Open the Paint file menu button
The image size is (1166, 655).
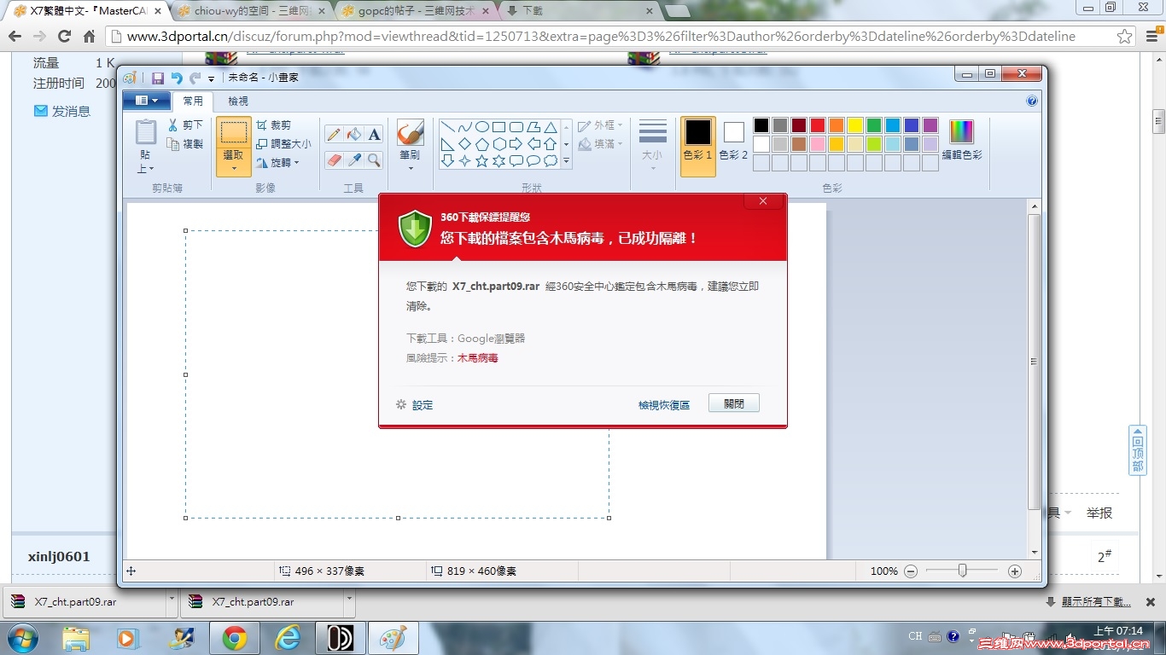point(146,101)
